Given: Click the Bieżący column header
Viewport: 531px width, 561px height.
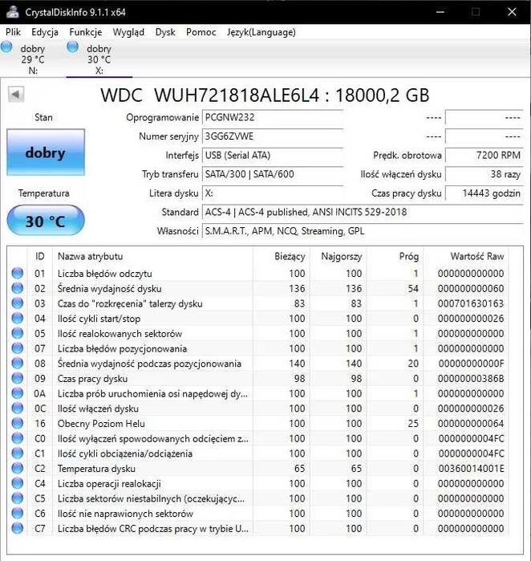Looking at the screenshot, I should [x=281, y=256].
